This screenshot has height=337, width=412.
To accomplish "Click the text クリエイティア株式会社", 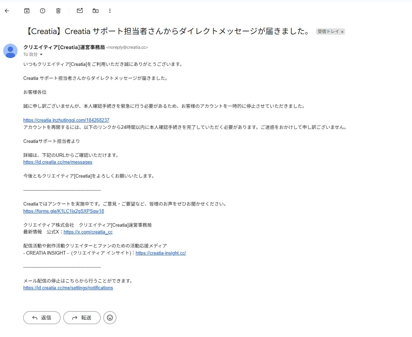I will click(x=49, y=225).
